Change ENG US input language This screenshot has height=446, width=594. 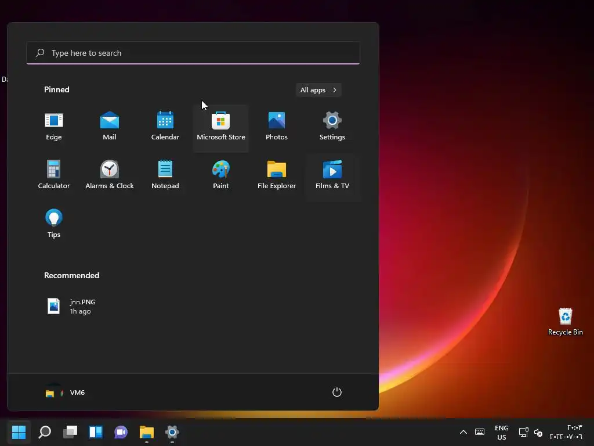coord(502,432)
